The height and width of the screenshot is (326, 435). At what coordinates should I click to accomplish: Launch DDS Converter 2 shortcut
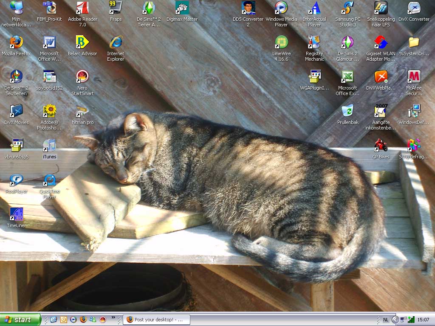[248, 14]
